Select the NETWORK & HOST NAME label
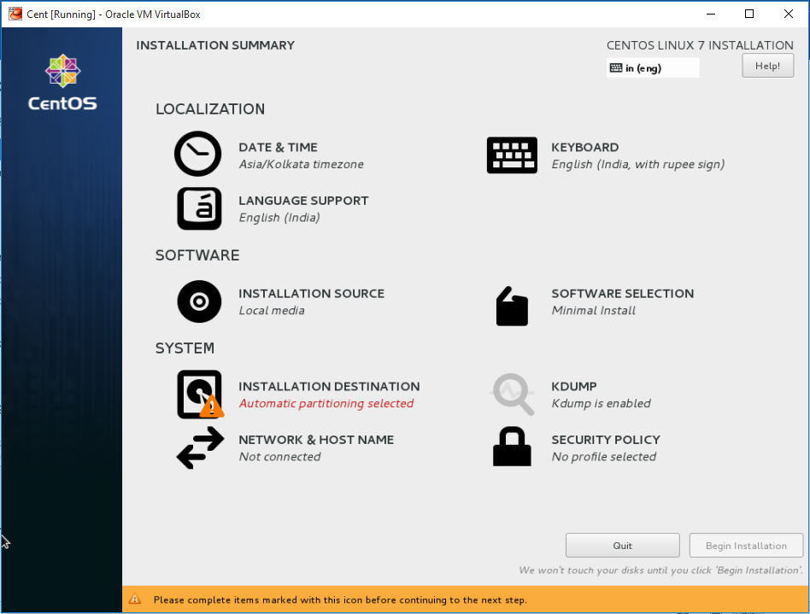 pyautogui.click(x=316, y=440)
